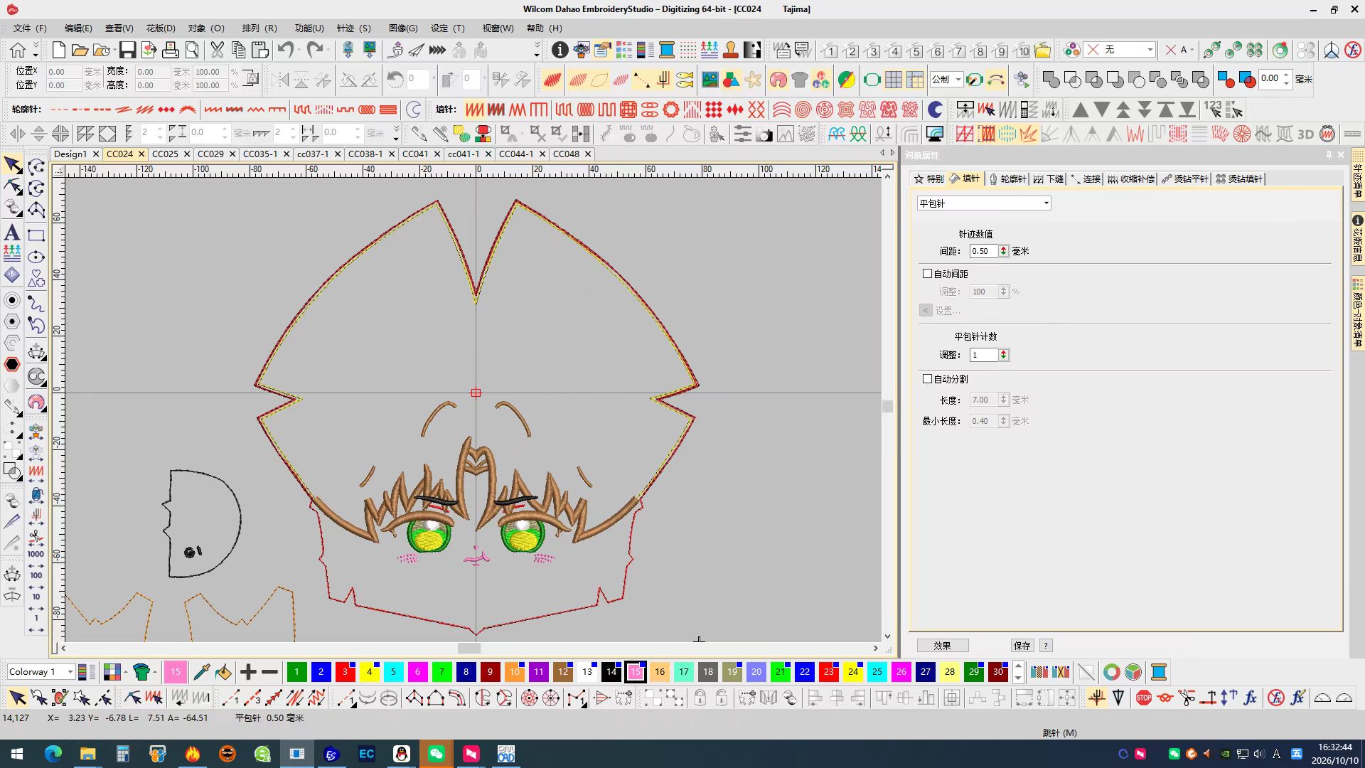Click the canvas horizontal scrollbar thumb

coord(469,649)
